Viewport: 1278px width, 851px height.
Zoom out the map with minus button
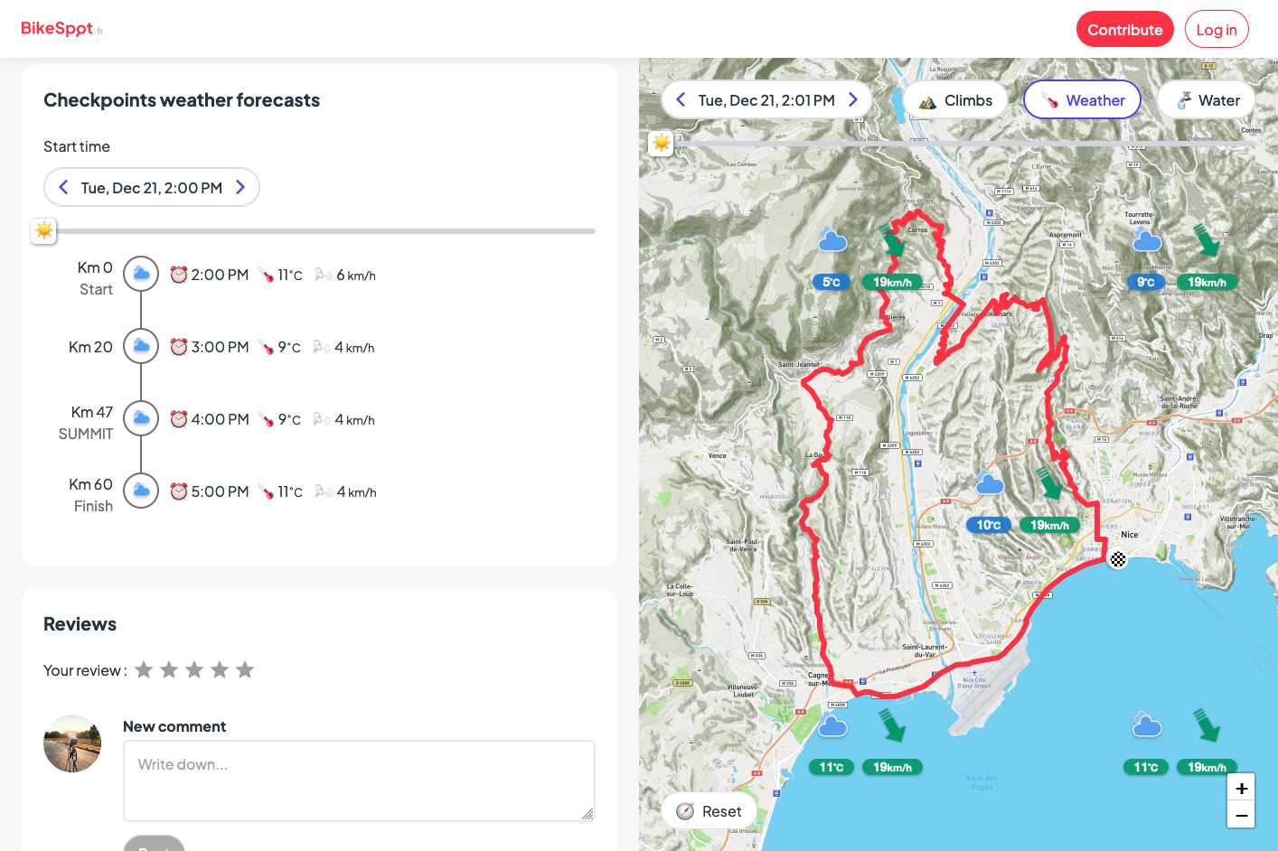[x=1241, y=815]
